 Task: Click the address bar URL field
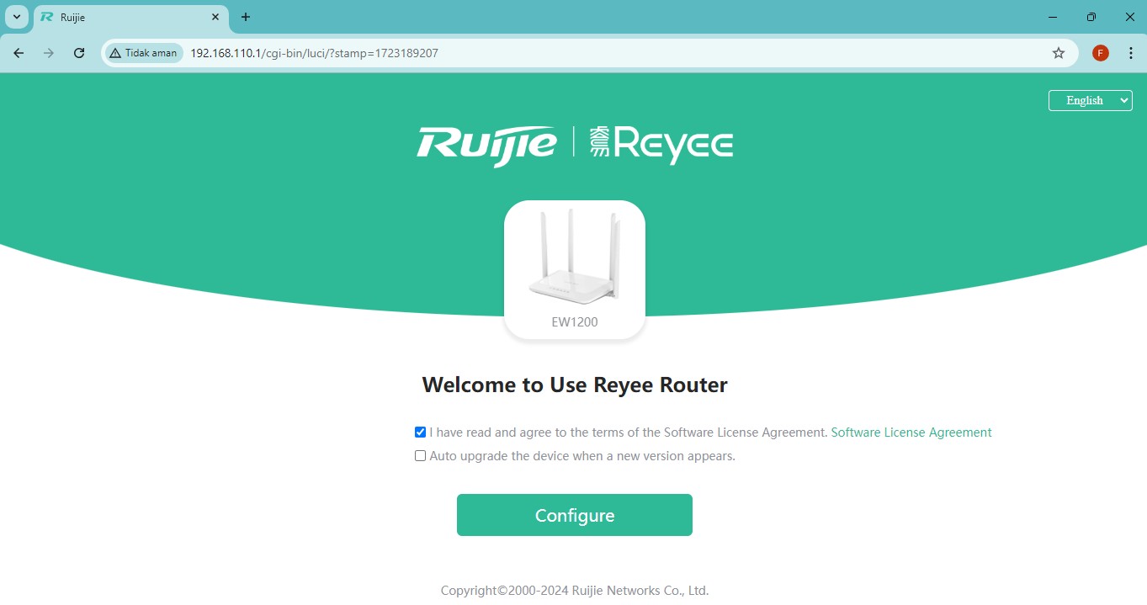click(589, 53)
